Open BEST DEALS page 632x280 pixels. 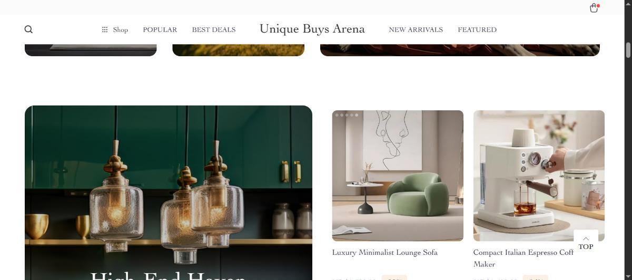214,30
